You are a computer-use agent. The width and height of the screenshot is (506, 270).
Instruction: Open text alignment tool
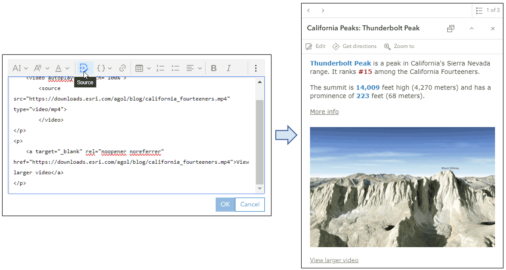pyautogui.click(x=190, y=68)
